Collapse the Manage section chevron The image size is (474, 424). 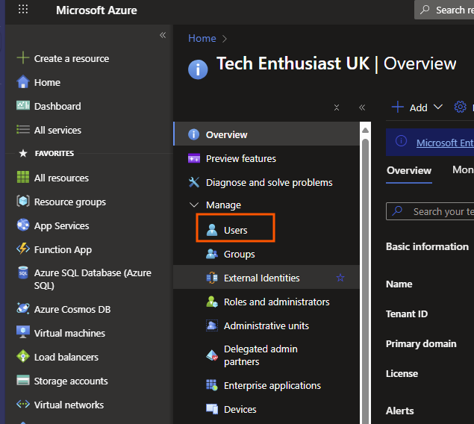click(x=194, y=205)
